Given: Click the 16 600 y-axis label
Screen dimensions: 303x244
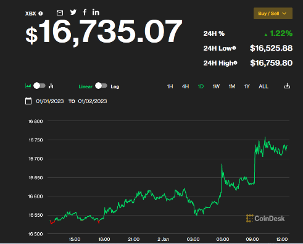Looking at the screenshot, I should pyautogui.click(x=36, y=196).
